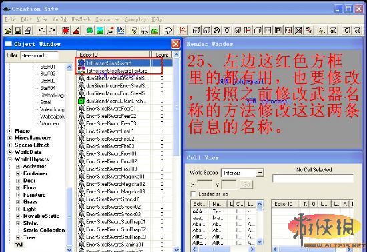Image resolution: width=367 pixels, height=252 pixels.
Task: Close the Object Window panel
Action: click(175, 44)
